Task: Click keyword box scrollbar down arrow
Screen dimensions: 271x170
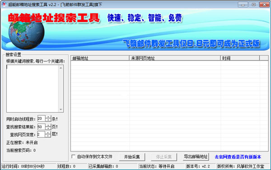Action: point(61,109)
